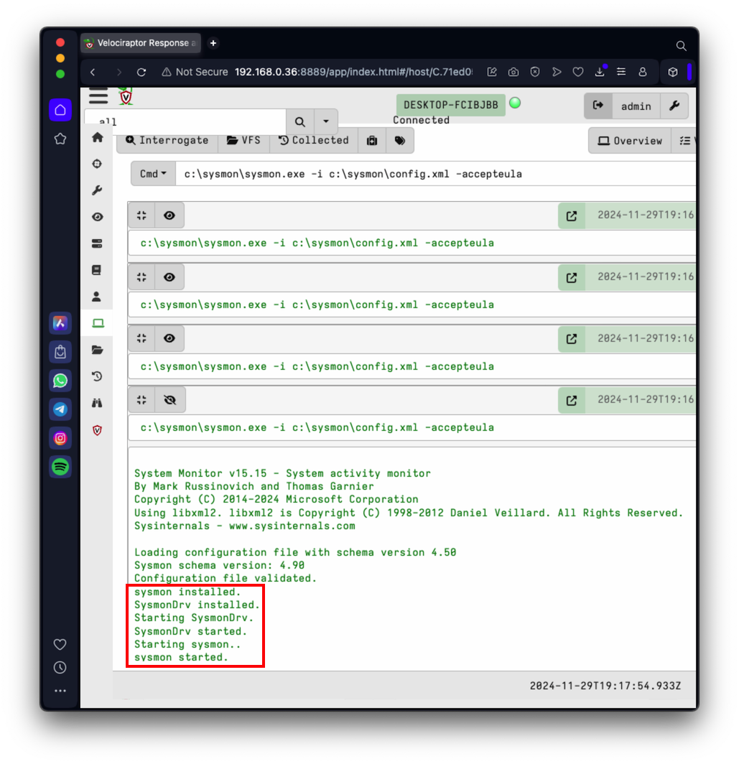Open Notebooks book icon in sidebar
The image size is (739, 764).
[97, 270]
